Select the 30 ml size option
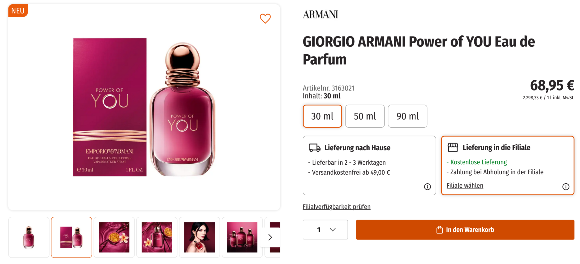The image size is (580, 264). coord(322,116)
